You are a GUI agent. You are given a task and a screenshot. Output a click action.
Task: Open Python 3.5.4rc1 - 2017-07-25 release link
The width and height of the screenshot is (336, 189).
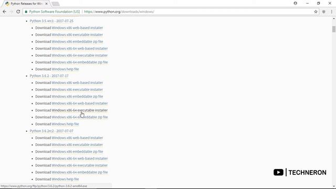point(51,21)
